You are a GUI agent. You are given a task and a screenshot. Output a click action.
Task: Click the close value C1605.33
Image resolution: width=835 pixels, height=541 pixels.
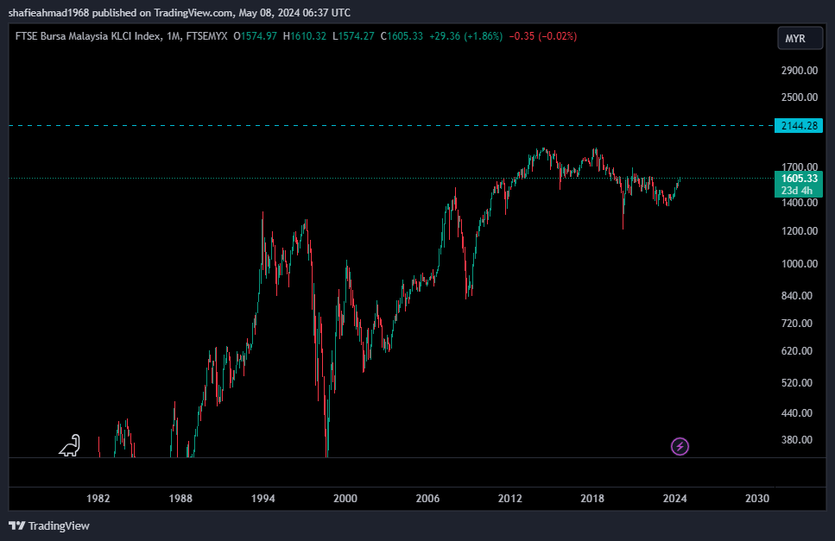[x=402, y=36]
